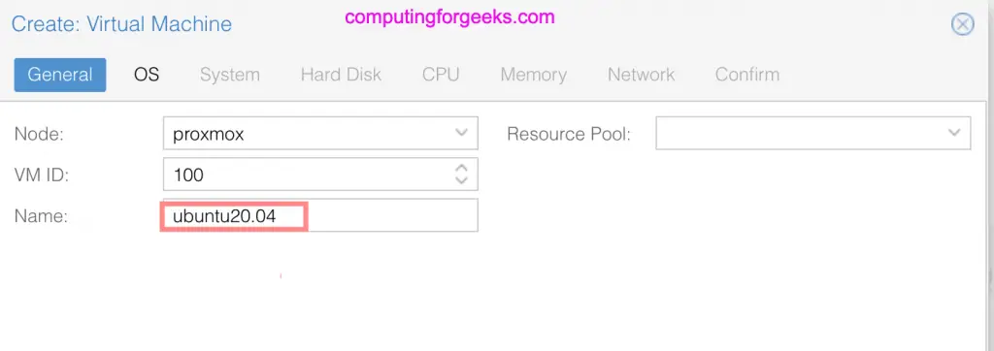Viewport: 994px width, 351px height.
Task: Click the Name field with ubuntu20.04
Action: pyautogui.click(x=320, y=215)
